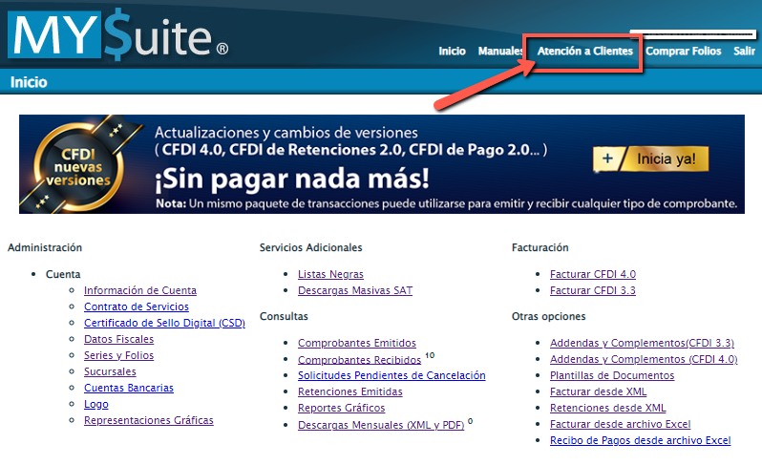Open Listas Negras
This screenshot has height=465, width=762.
point(330,274)
